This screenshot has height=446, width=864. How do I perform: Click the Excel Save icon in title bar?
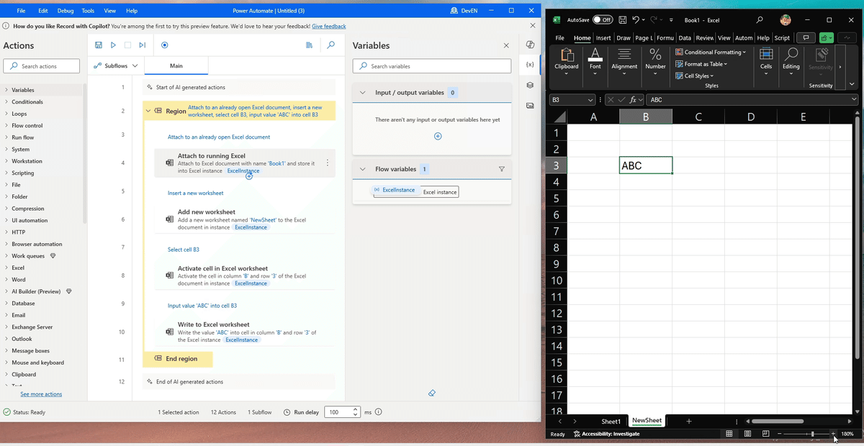pos(623,19)
